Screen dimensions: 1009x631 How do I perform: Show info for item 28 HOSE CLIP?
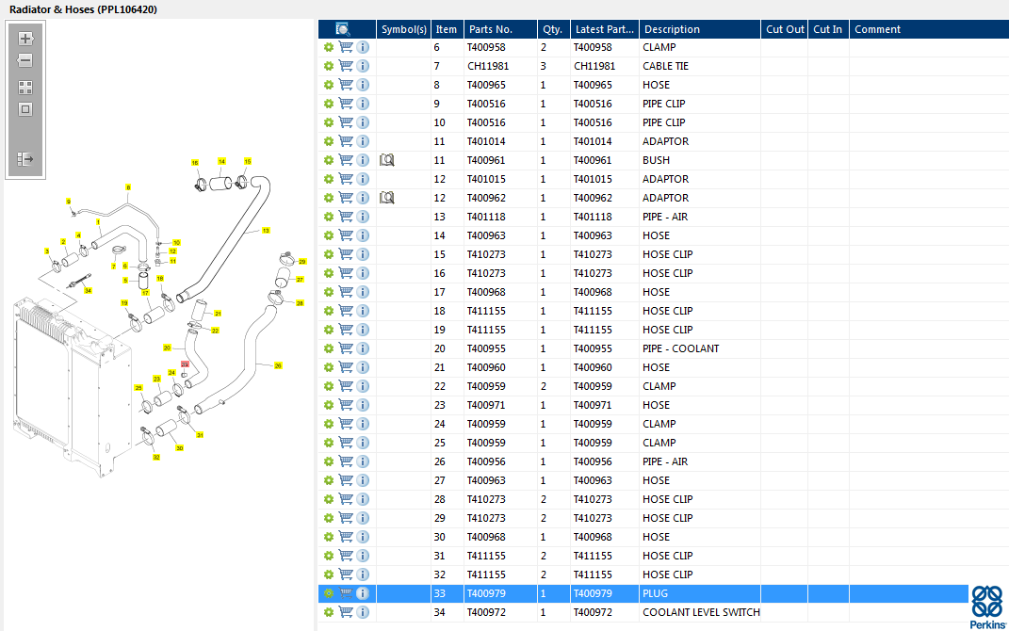363,499
